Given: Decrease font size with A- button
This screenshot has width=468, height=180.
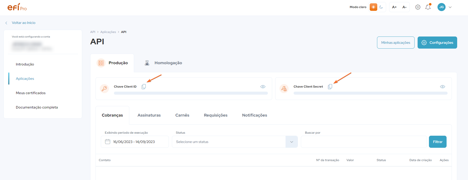Looking at the screenshot, I should (x=404, y=7).
